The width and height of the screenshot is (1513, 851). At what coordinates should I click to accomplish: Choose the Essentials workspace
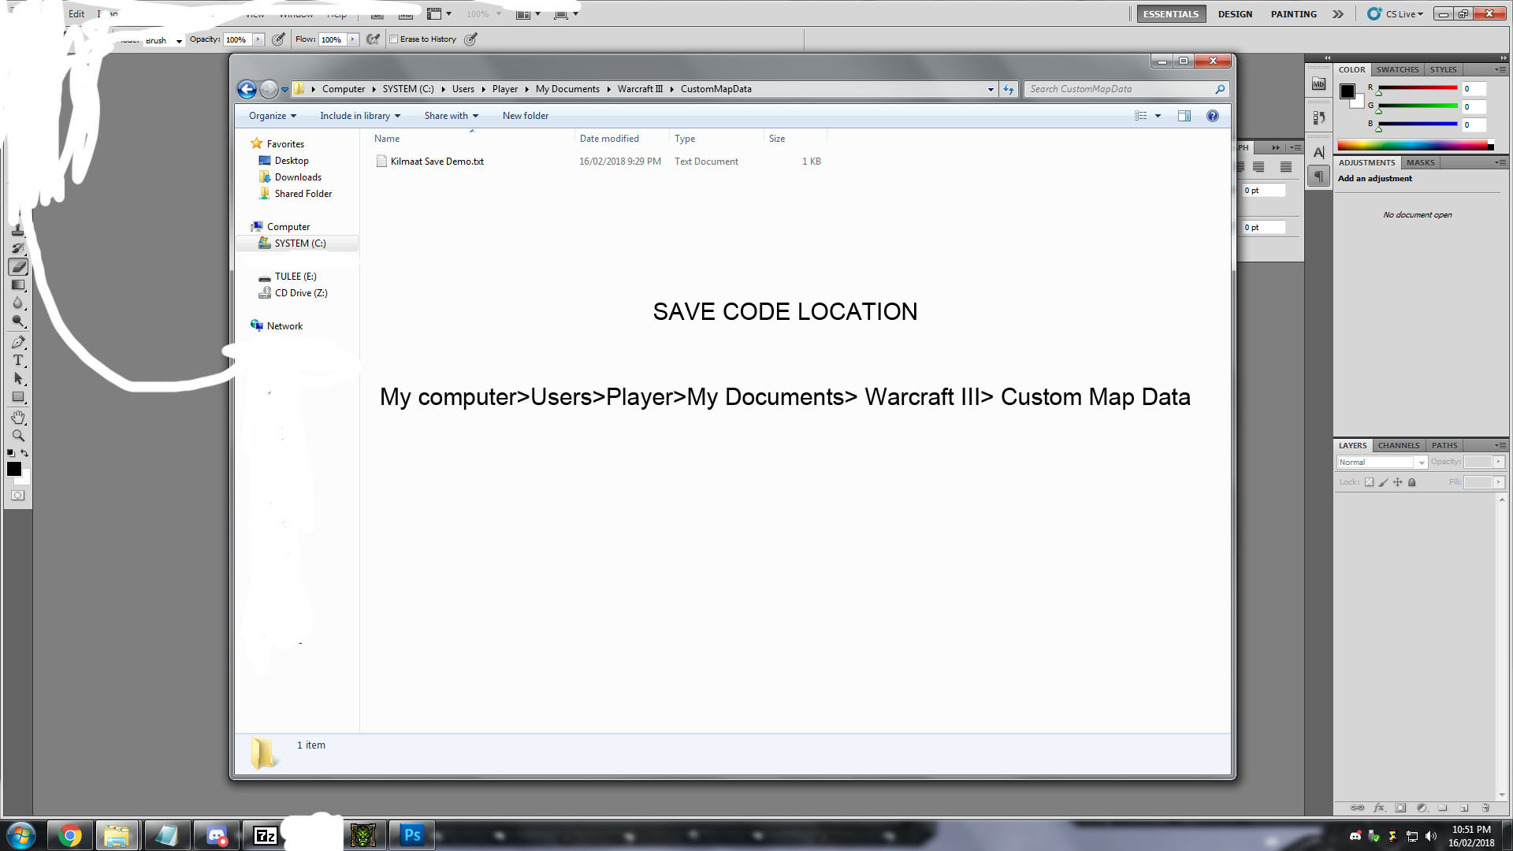(x=1171, y=14)
